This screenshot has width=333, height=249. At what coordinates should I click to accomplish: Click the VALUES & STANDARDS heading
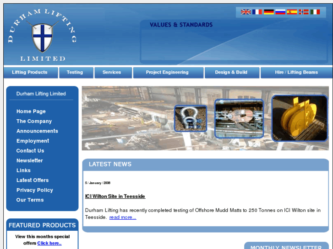(x=181, y=25)
